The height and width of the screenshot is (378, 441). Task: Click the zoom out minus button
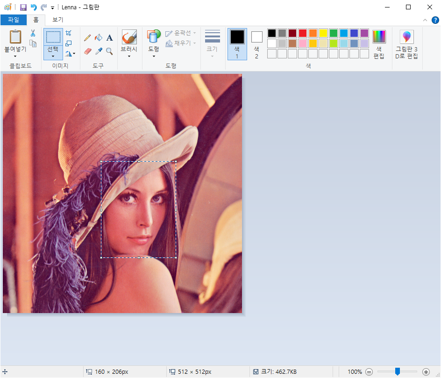tap(369, 372)
